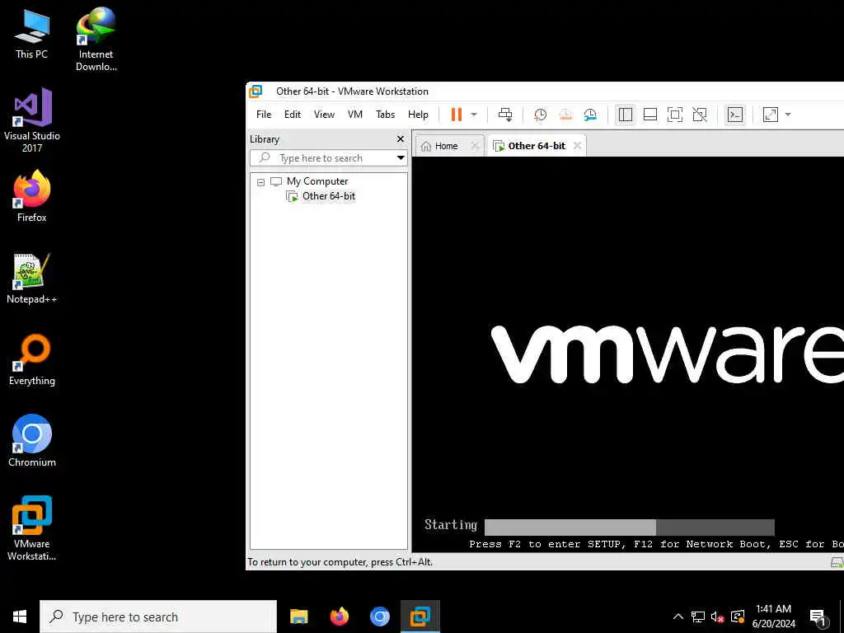
Task: Select the Notepad++ desktop icon
Action: coord(32,279)
